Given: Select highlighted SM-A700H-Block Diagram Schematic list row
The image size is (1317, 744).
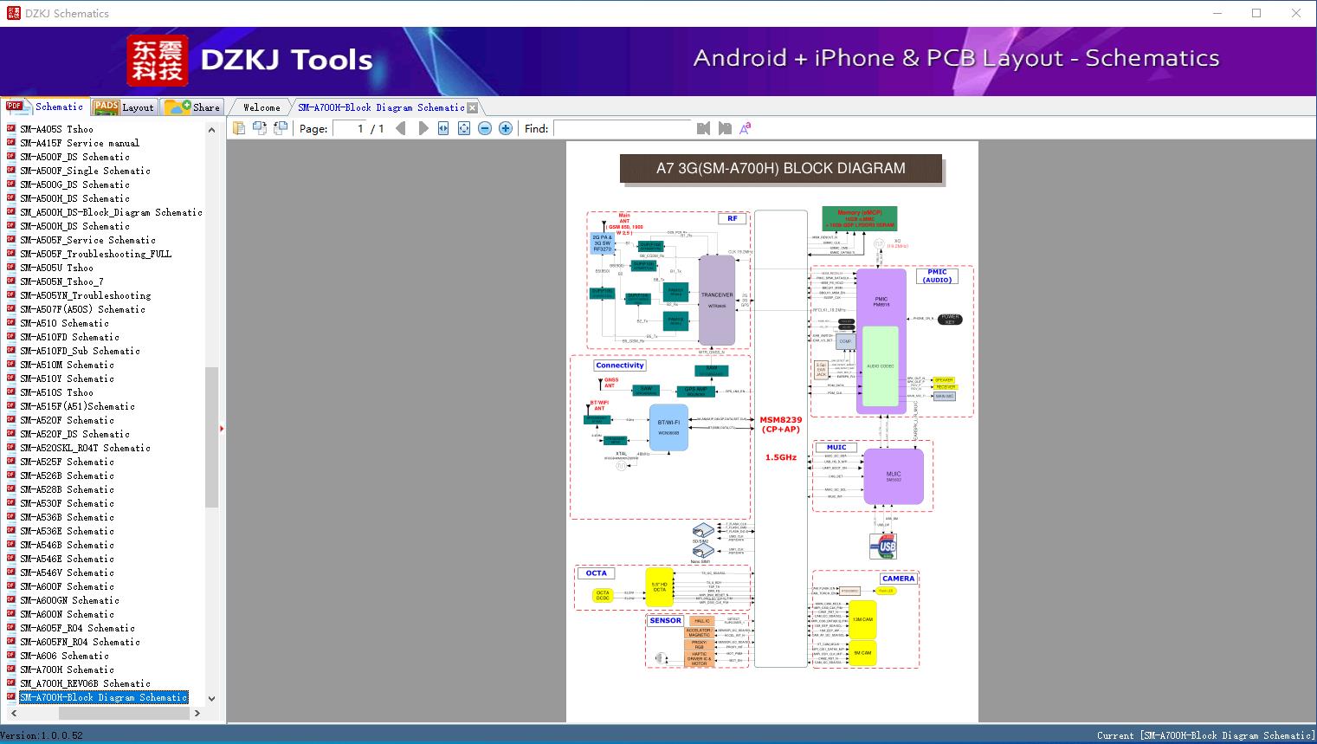Looking at the screenshot, I should [104, 697].
